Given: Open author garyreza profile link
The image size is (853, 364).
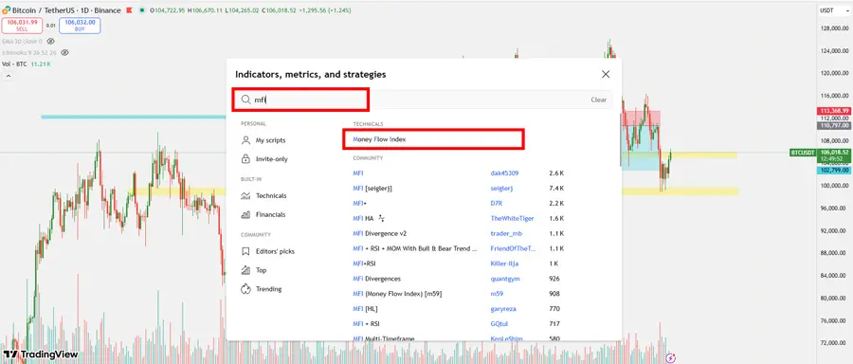Looking at the screenshot, I should click(503, 309).
